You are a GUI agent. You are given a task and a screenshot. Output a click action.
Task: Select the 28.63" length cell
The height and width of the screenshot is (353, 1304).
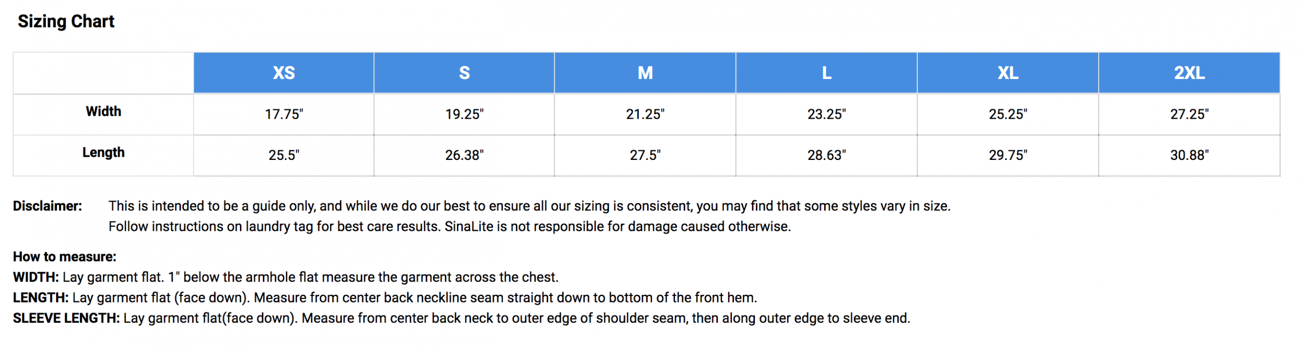[826, 155]
